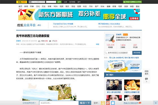Screen dimensions: 158x105
Task: Click the green join public platform button
Action: 132,2
